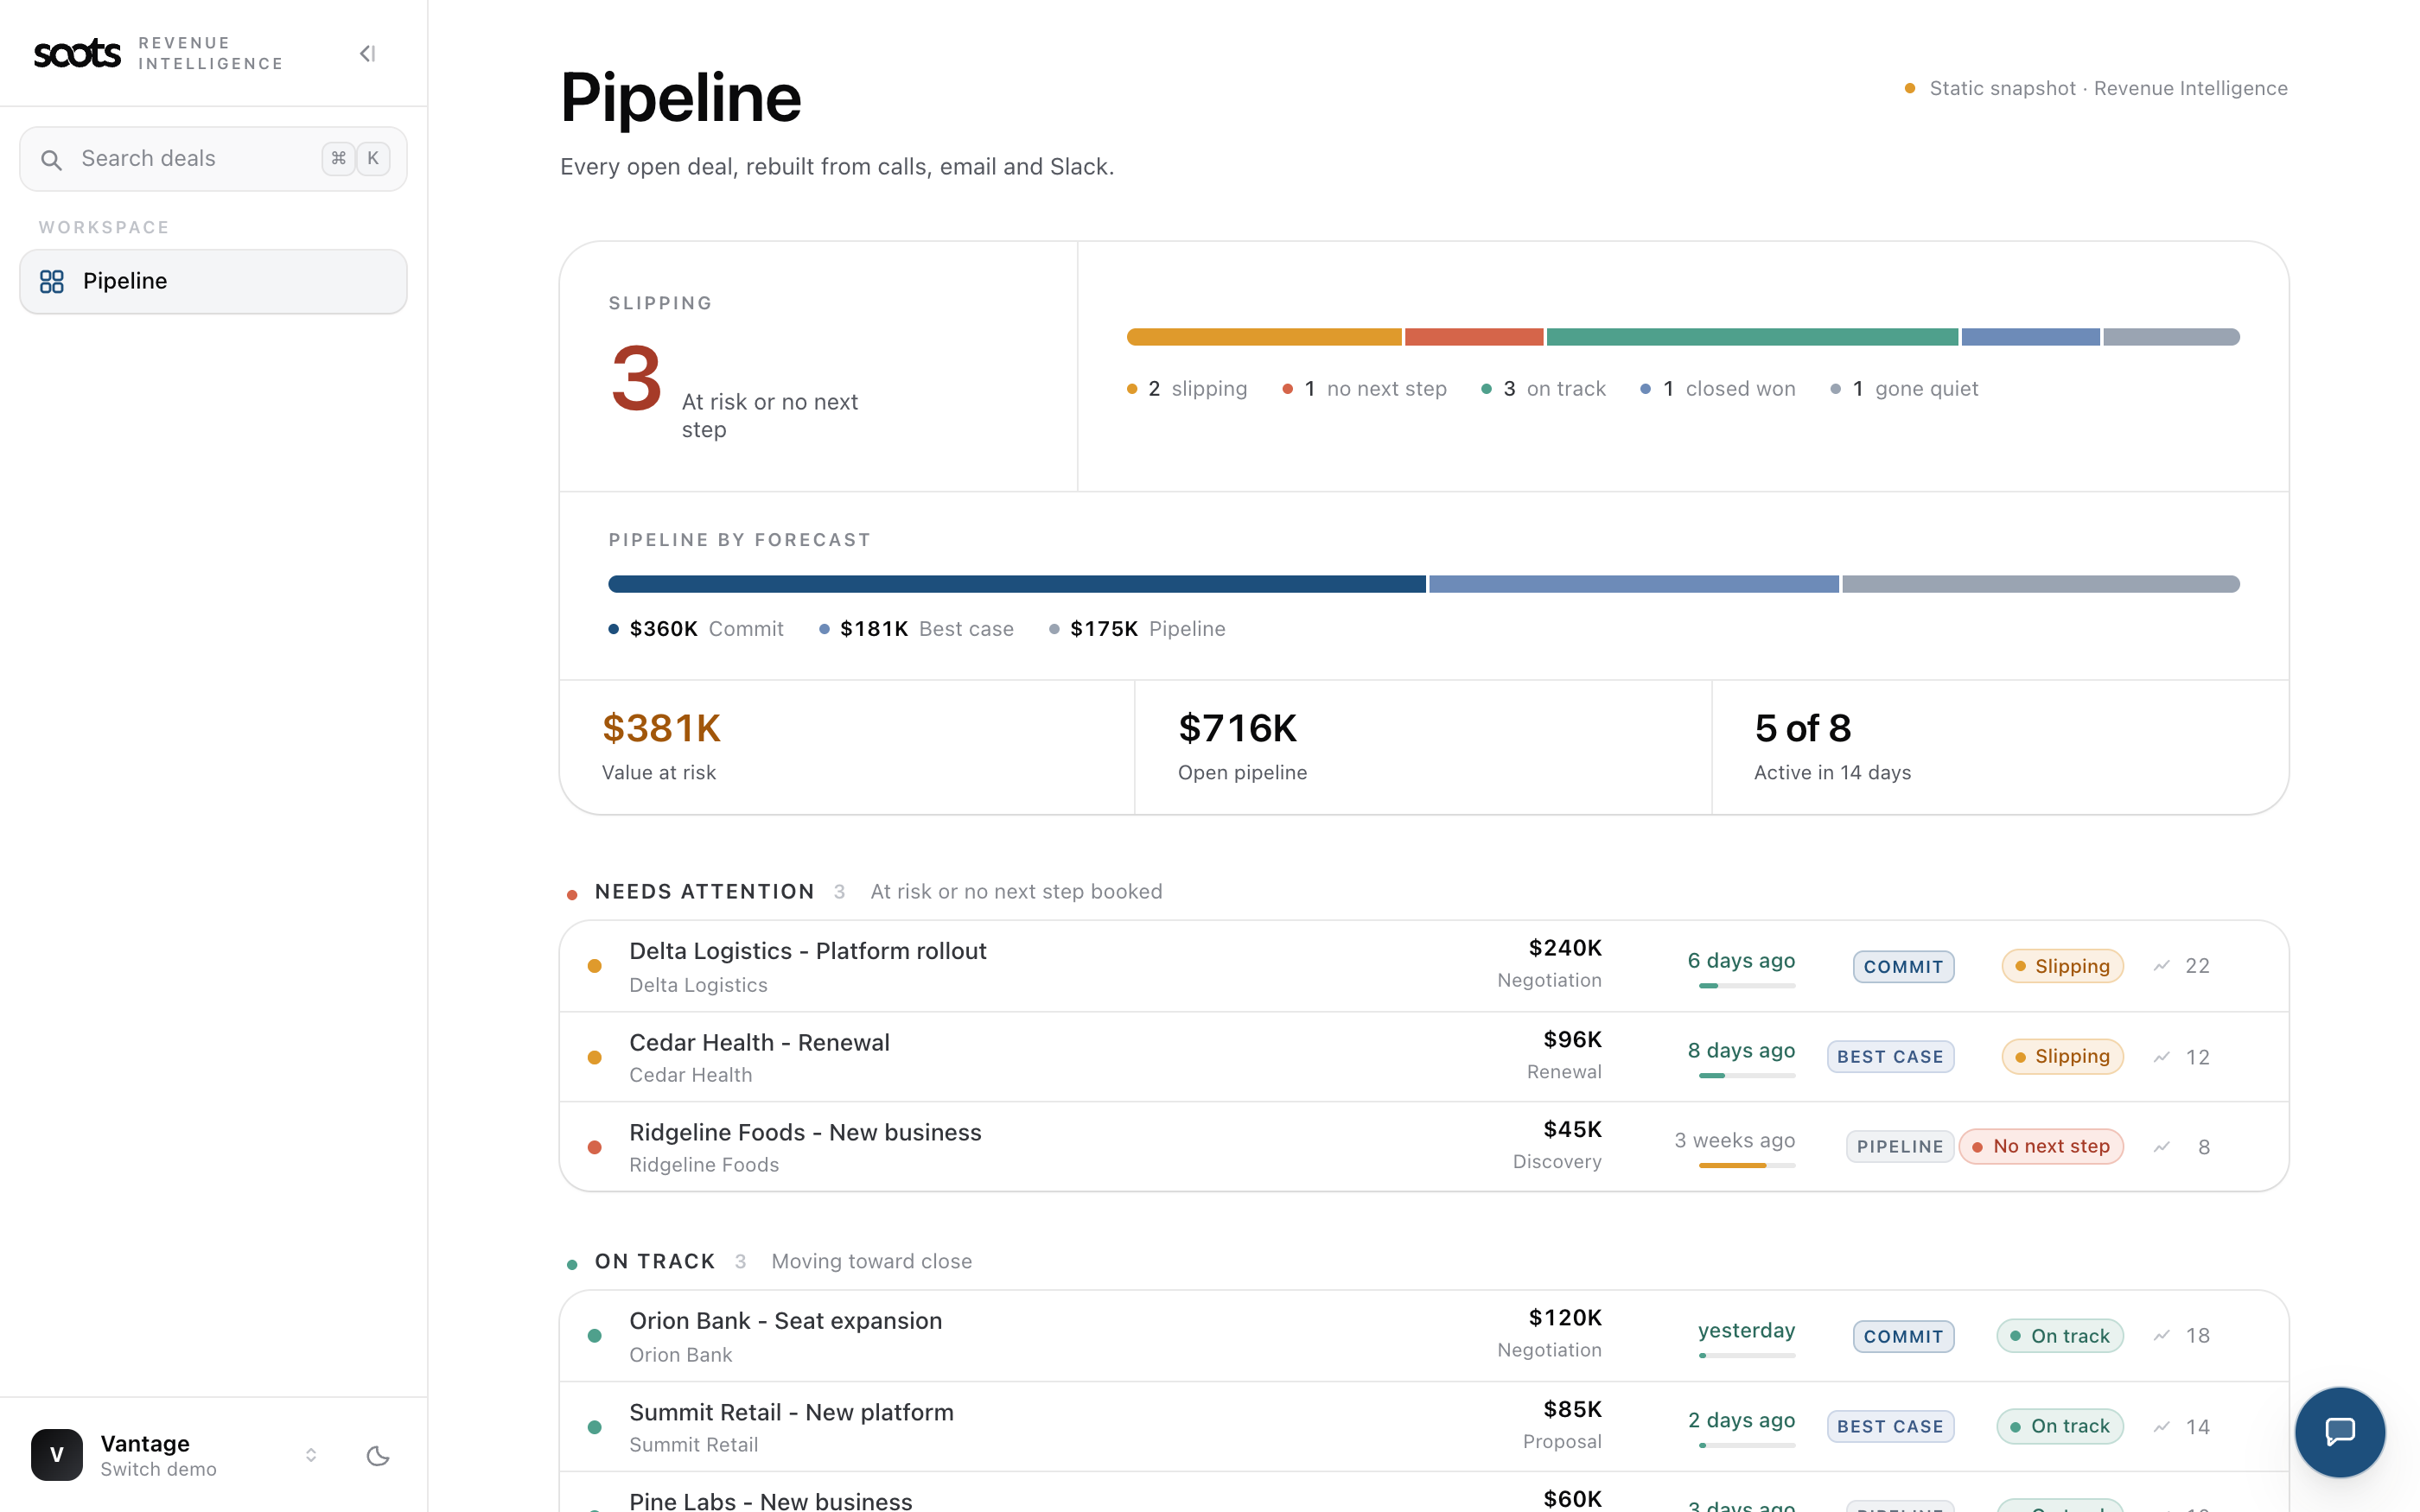2420x1512 pixels.
Task: Click the Best case forecast bar segment
Action: pos(1634,584)
